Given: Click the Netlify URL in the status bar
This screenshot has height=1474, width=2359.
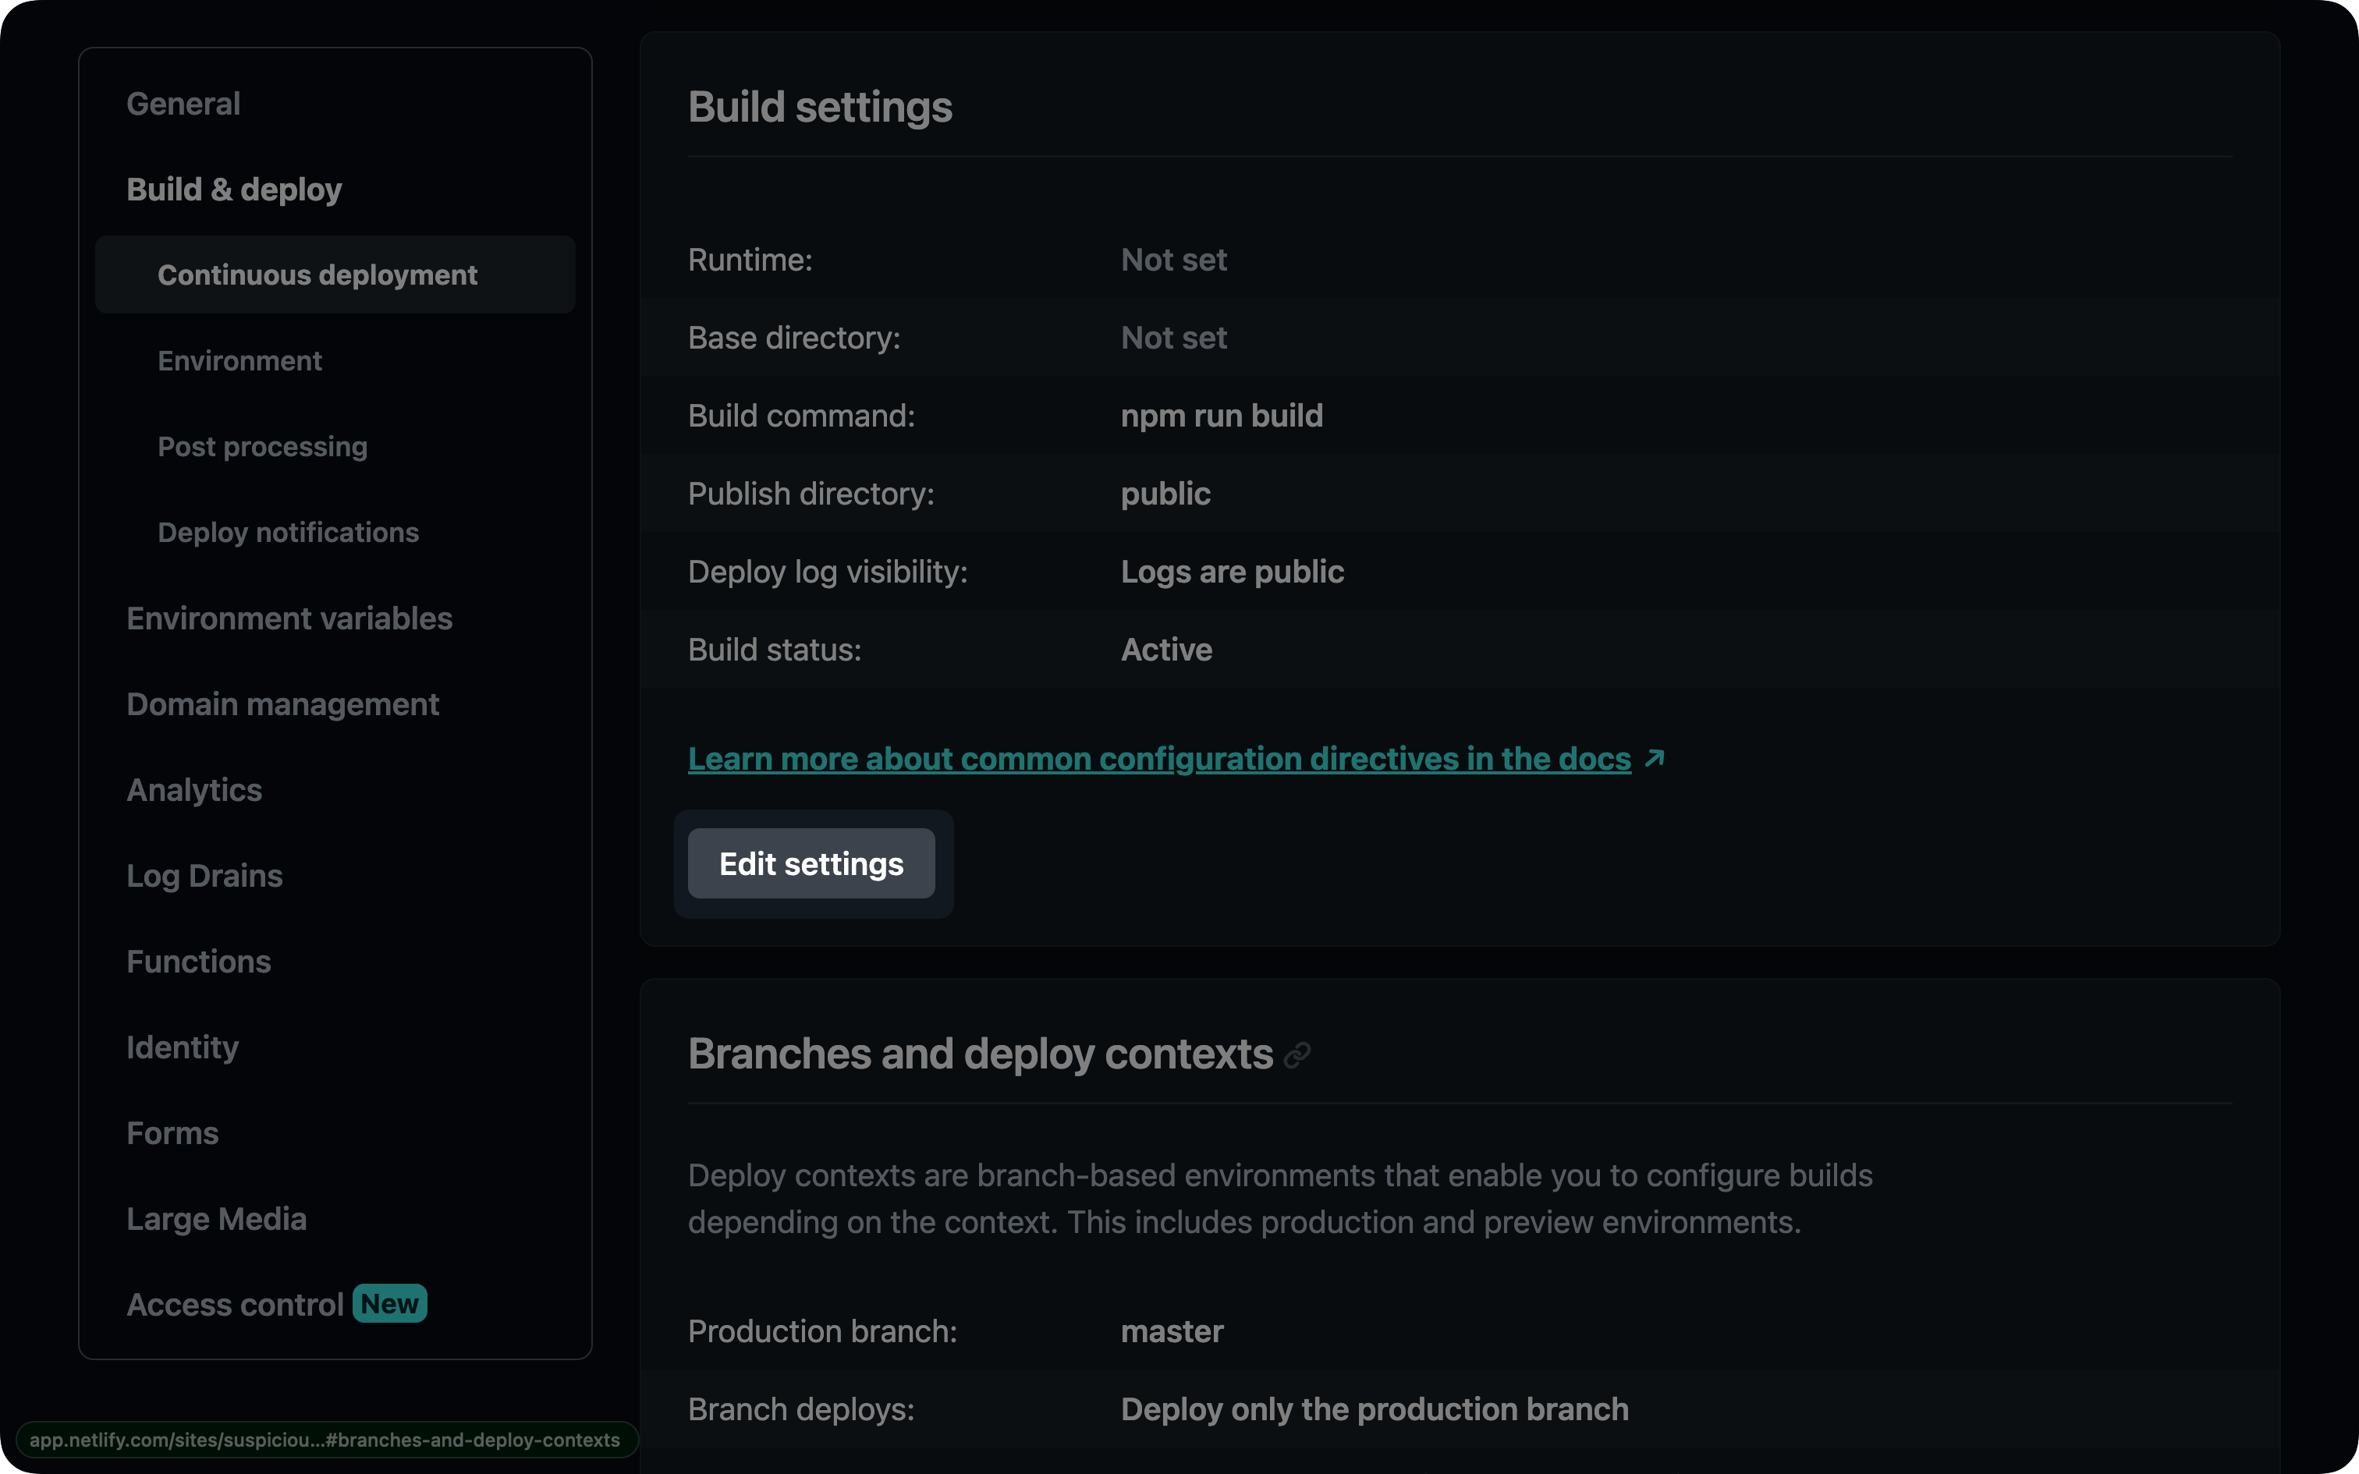Looking at the screenshot, I should click(328, 1439).
